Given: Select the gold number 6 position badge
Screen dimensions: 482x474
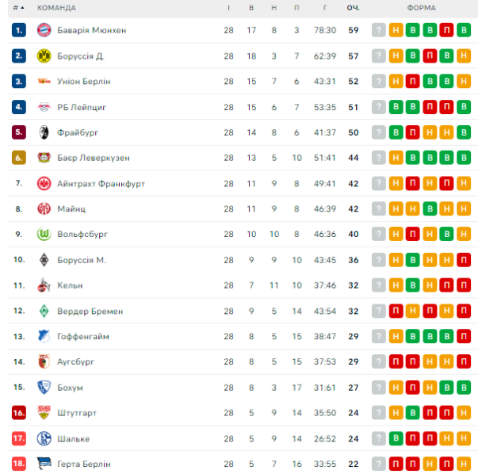Looking at the screenshot, I should [x=19, y=158].
